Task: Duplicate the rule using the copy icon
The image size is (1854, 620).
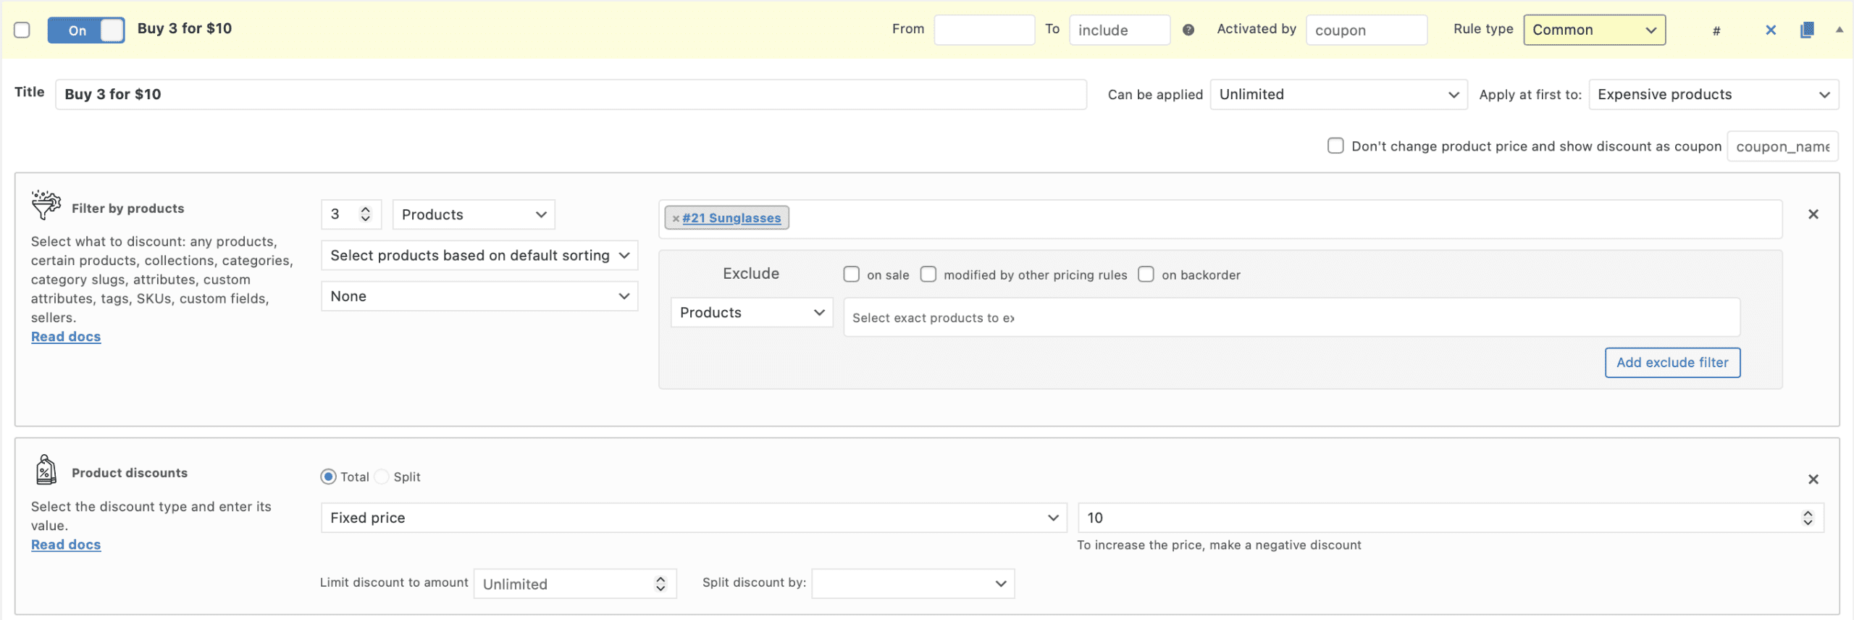Action: point(1806,30)
